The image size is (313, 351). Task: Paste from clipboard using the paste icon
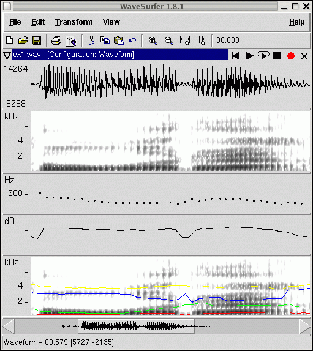click(119, 40)
